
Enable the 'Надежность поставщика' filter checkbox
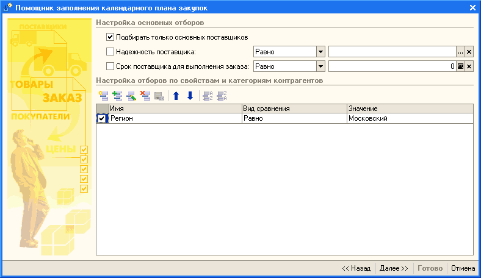click(x=110, y=52)
